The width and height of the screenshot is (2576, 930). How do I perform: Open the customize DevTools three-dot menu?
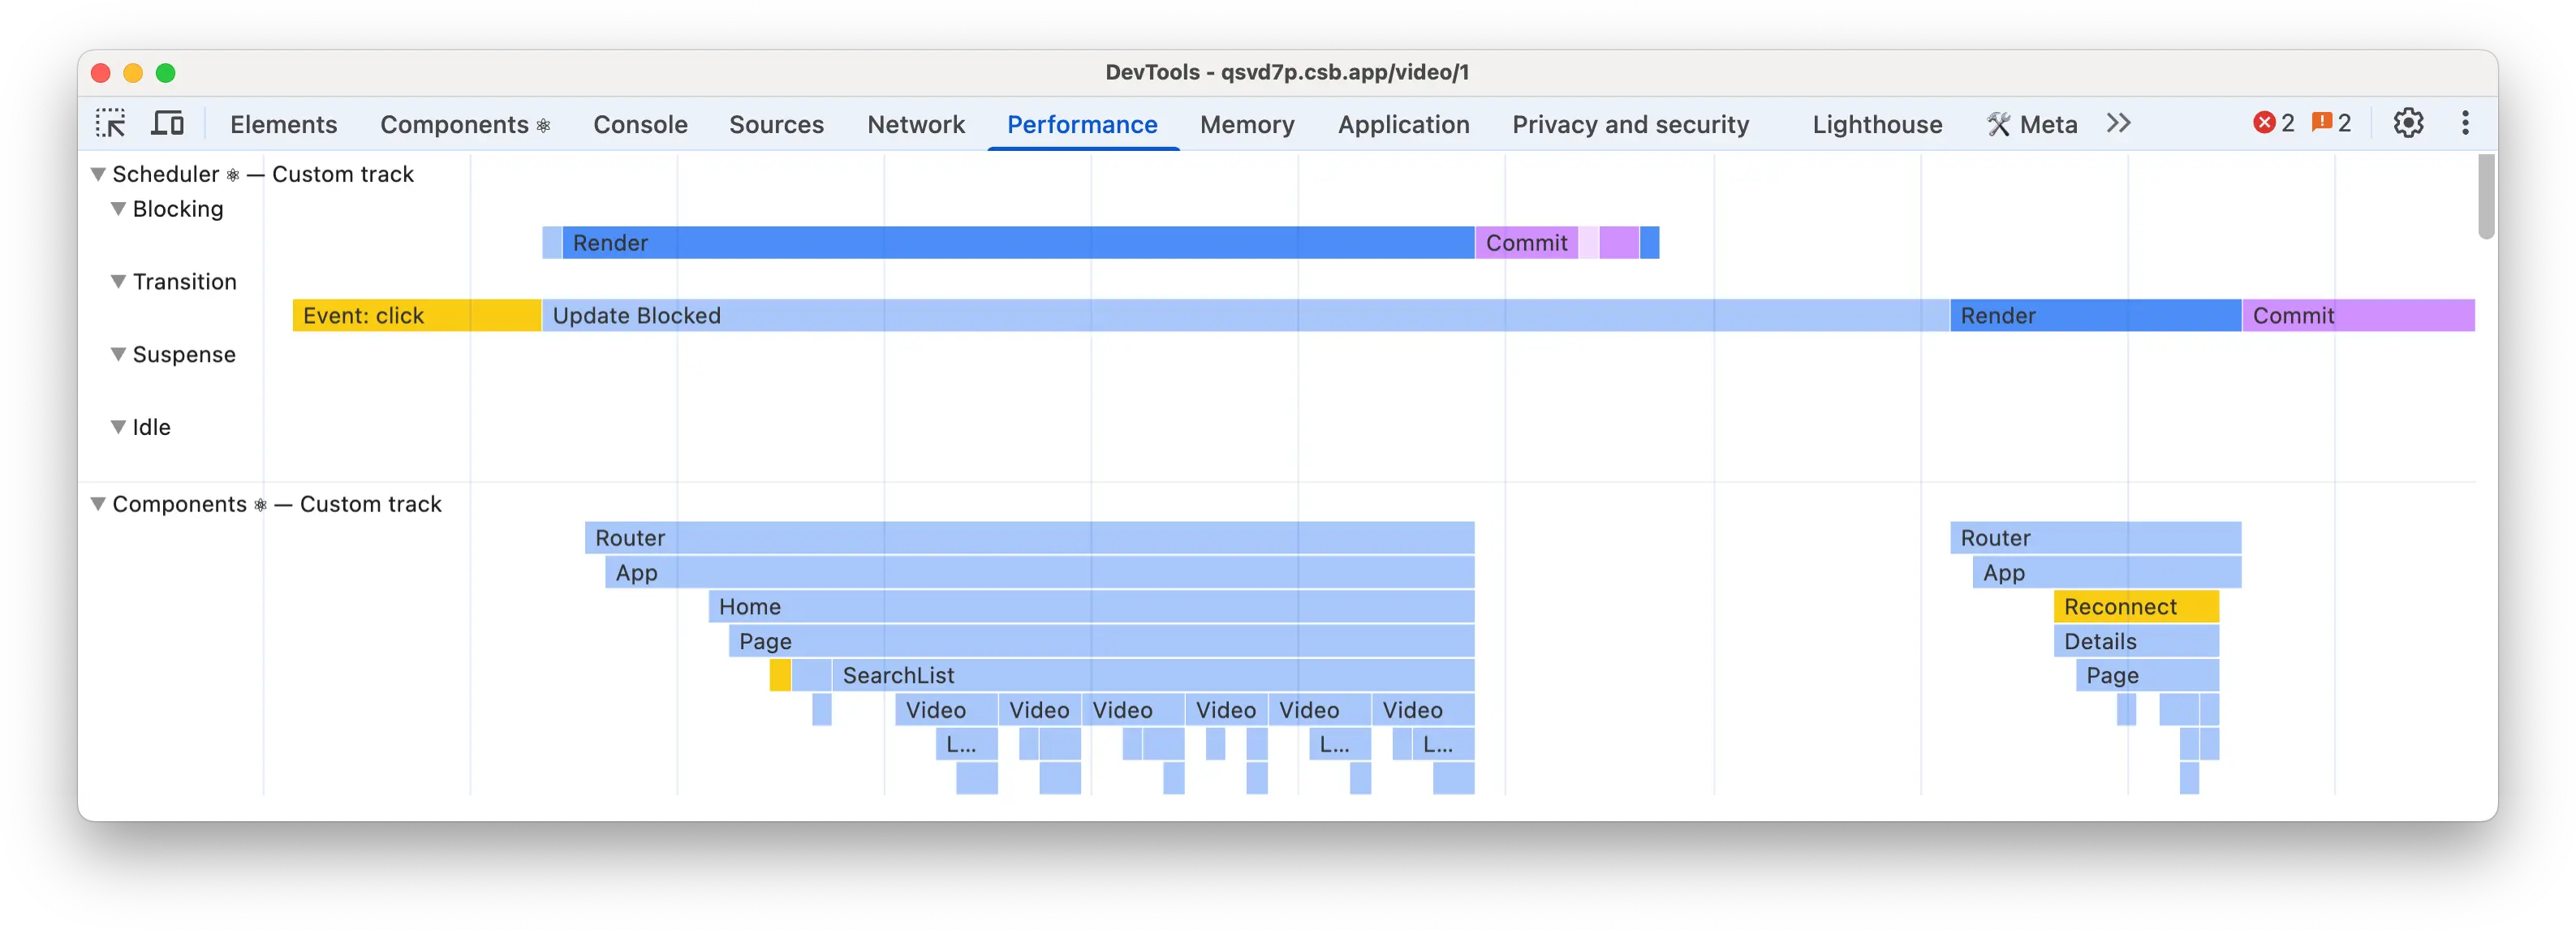tap(2466, 122)
